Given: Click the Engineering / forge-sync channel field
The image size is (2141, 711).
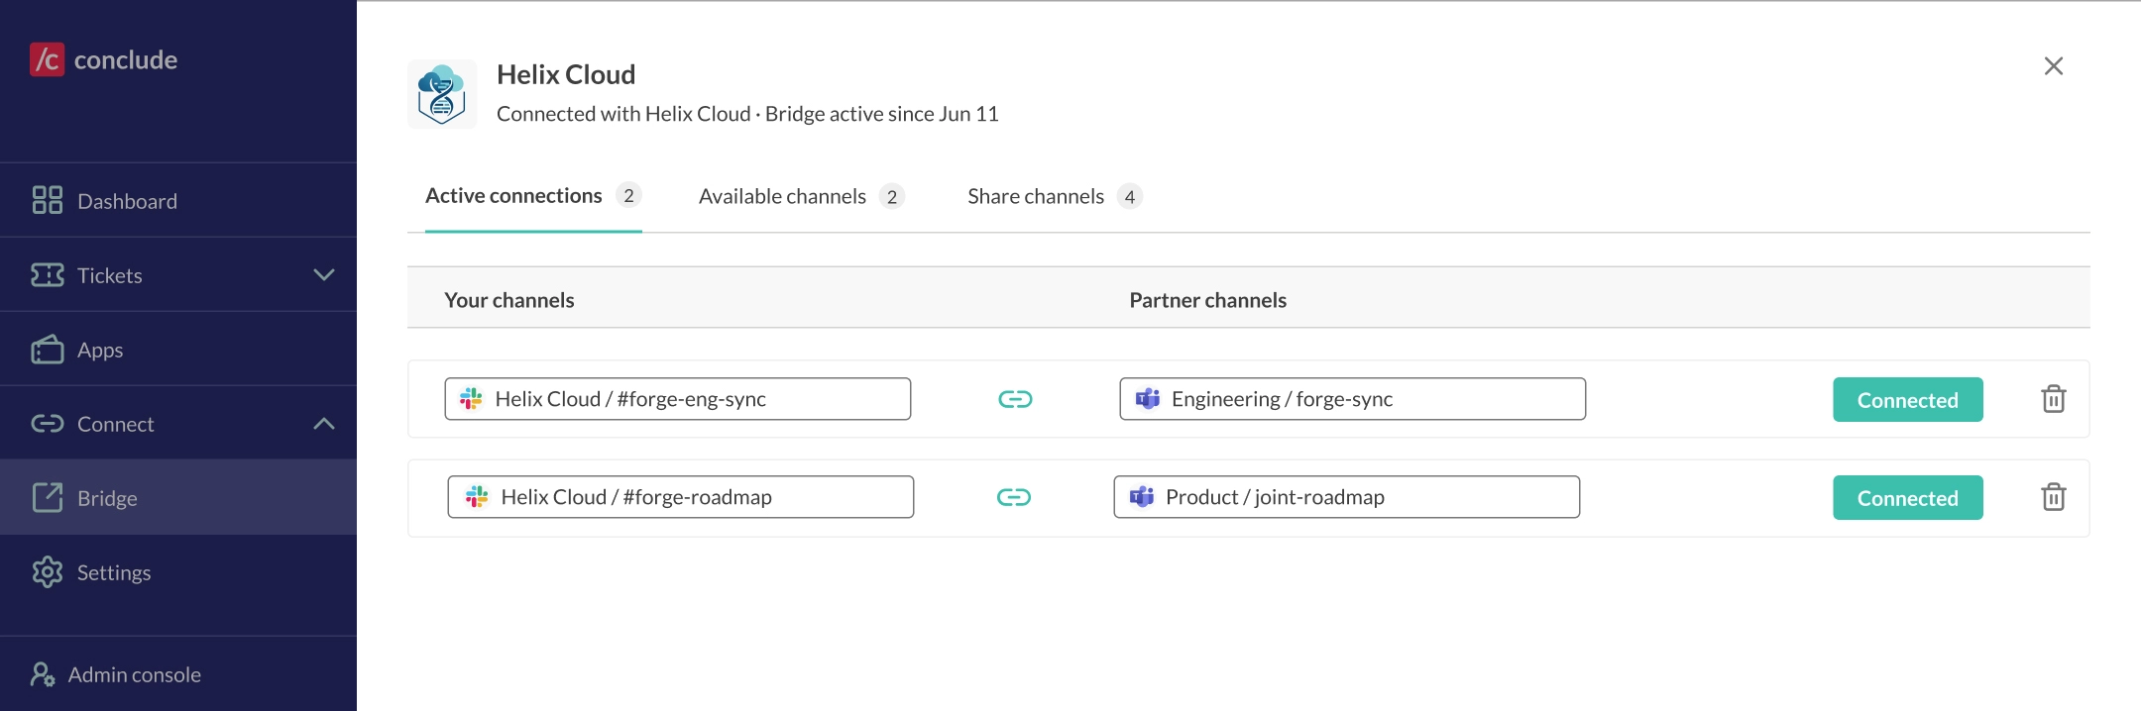Looking at the screenshot, I should pos(1353,399).
